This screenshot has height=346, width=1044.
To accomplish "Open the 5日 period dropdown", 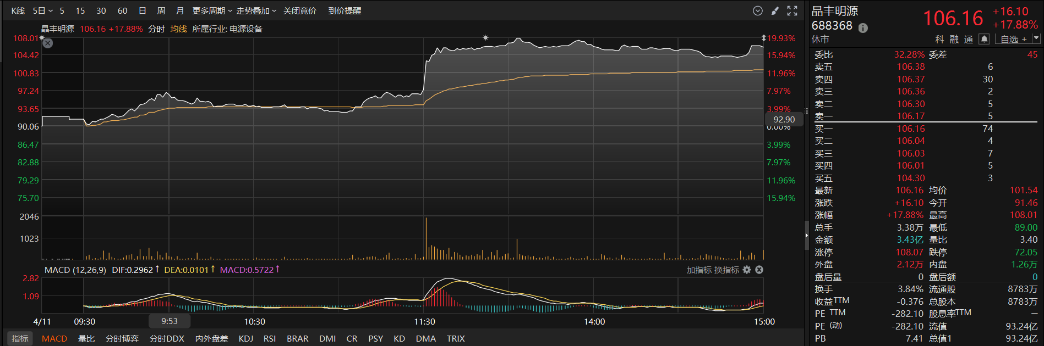I will coord(42,11).
